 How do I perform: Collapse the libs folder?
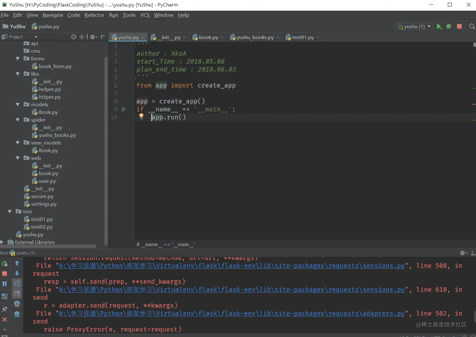point(18,74)
